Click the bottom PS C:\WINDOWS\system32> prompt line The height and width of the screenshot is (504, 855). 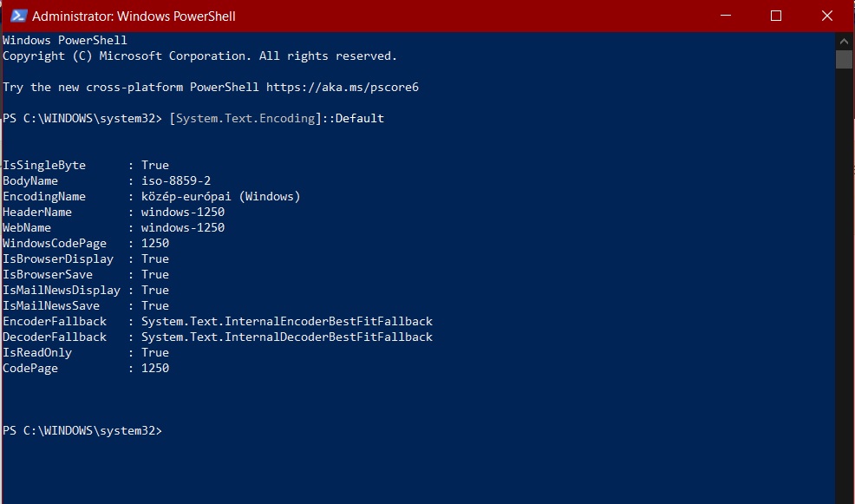coord(82,431)
